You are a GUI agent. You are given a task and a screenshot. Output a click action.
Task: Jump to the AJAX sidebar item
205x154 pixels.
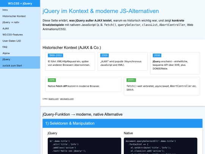point(20,29)
